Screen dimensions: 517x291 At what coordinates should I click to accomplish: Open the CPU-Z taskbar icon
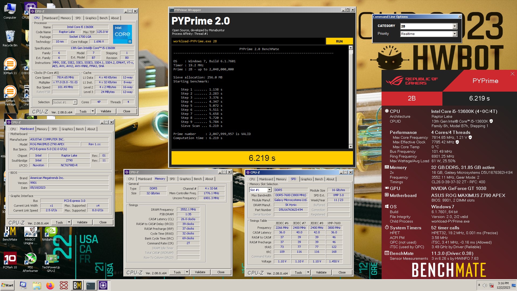click(x=103, y=285)
